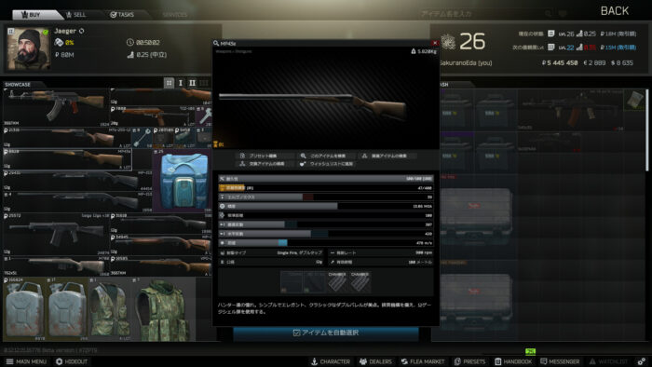Viewport: 652px width, 367px height.
Task: Open the Handbook from bottom bar
Action: (x=513, y=361)
